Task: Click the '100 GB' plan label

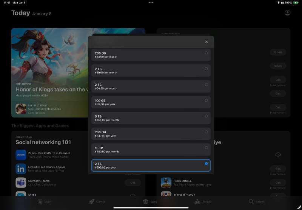Action: [x=100, y=100]
